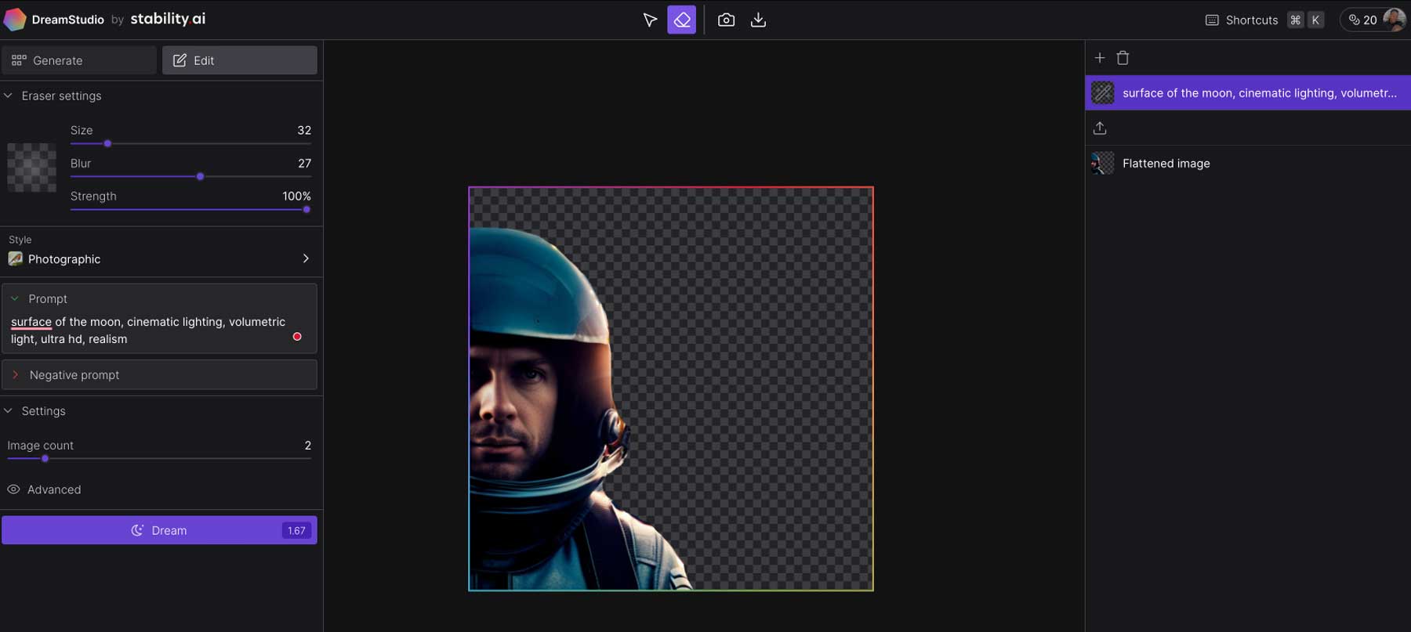Click the red indicator in the prompt box

(297, 337)
